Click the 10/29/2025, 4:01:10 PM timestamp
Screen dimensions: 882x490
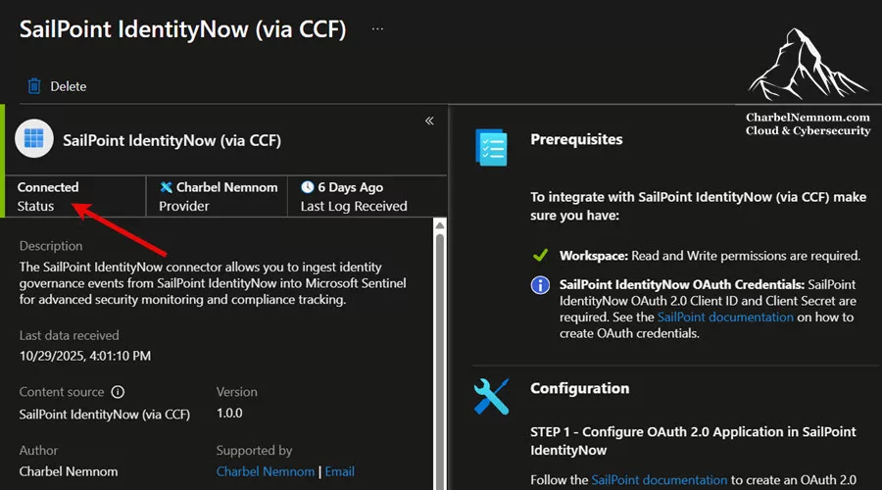[85, 356]
